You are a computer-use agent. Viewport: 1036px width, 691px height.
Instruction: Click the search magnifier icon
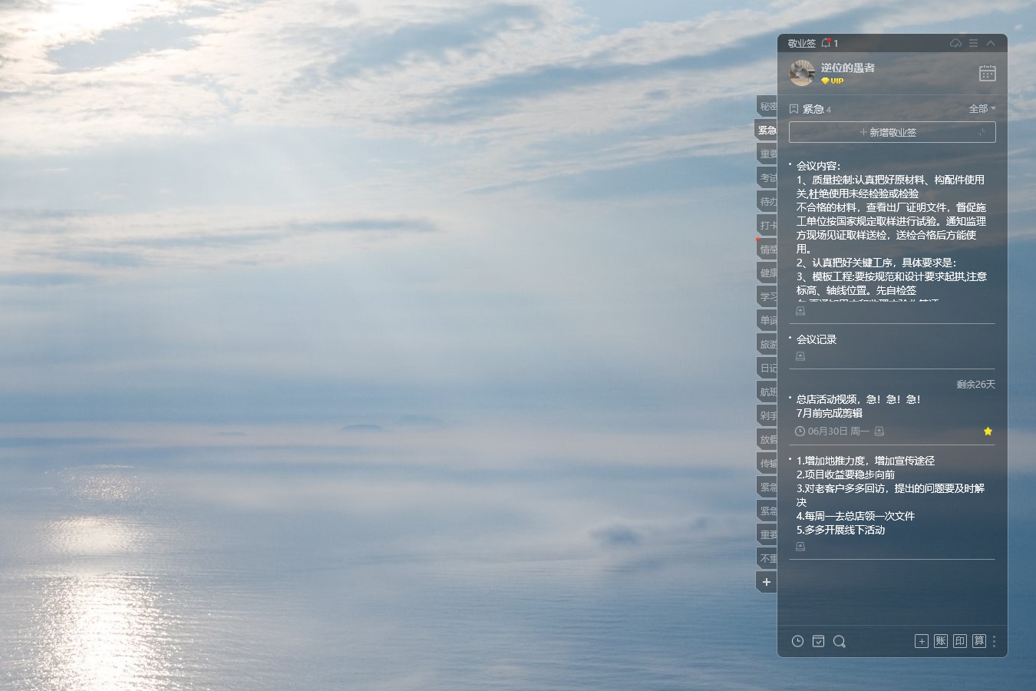[x=840, y=641]
